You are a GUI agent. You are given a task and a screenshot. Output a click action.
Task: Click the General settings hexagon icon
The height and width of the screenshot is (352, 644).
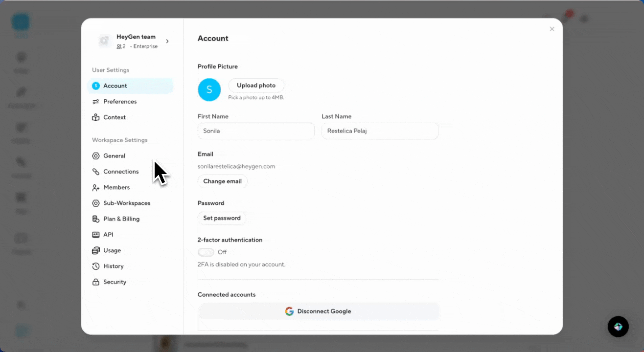pyautogui.click(x=96, y=156)
